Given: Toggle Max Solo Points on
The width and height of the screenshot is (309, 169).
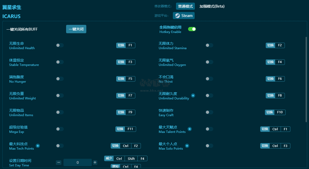Looking at the screenshot, I should [x=209, y=146].
